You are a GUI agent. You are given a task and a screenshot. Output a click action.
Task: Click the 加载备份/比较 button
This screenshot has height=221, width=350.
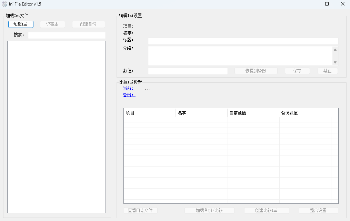coord(209,211)
